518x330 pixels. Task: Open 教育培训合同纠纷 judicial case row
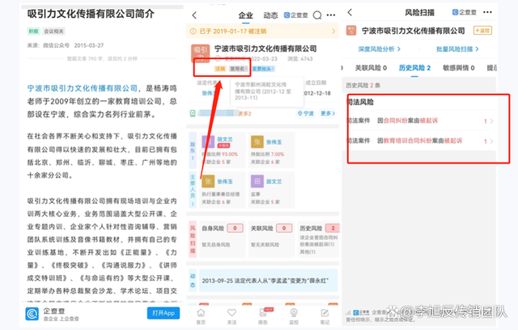419,141
